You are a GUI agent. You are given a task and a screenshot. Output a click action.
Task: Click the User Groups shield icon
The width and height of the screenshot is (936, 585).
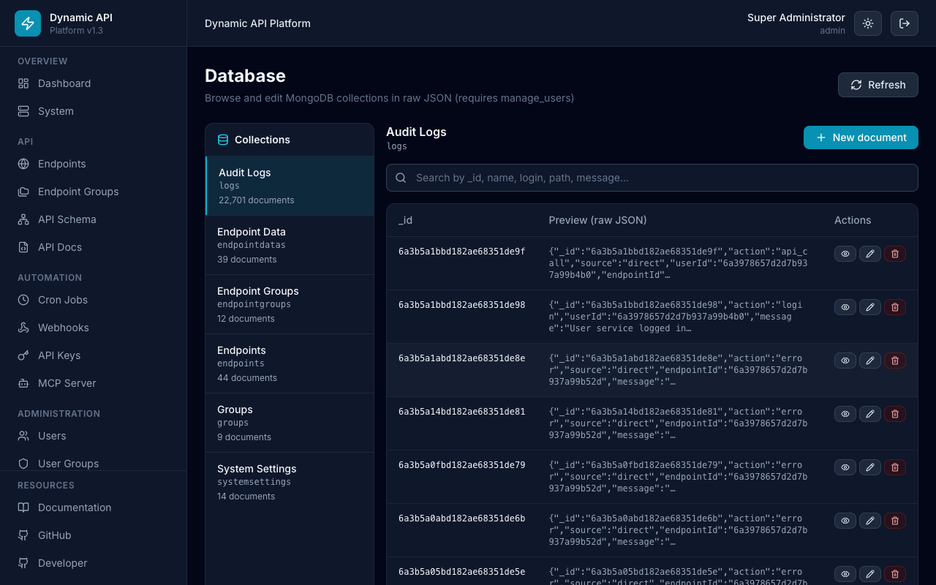[x=23, y=464]
